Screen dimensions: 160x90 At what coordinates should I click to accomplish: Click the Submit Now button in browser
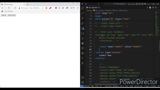click(12, 15)
